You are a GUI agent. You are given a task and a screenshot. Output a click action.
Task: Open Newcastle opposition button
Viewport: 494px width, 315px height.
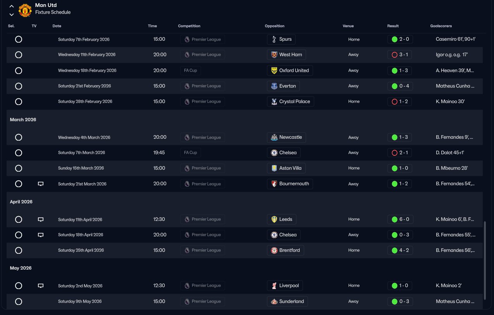286,137
